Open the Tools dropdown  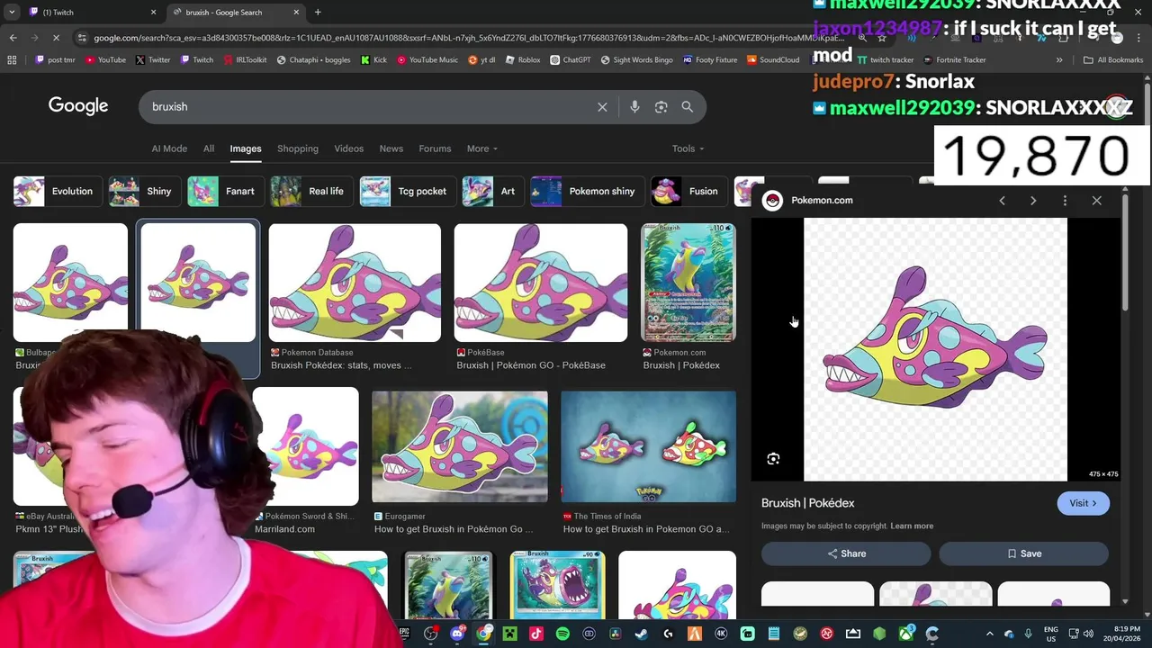[x=688, y=148]
